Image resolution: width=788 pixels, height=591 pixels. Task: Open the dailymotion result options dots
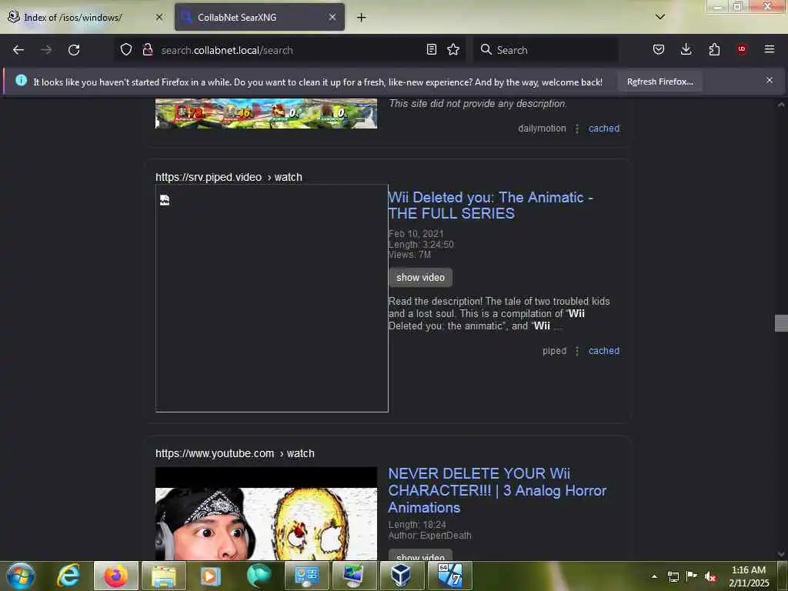click(577, 129)
